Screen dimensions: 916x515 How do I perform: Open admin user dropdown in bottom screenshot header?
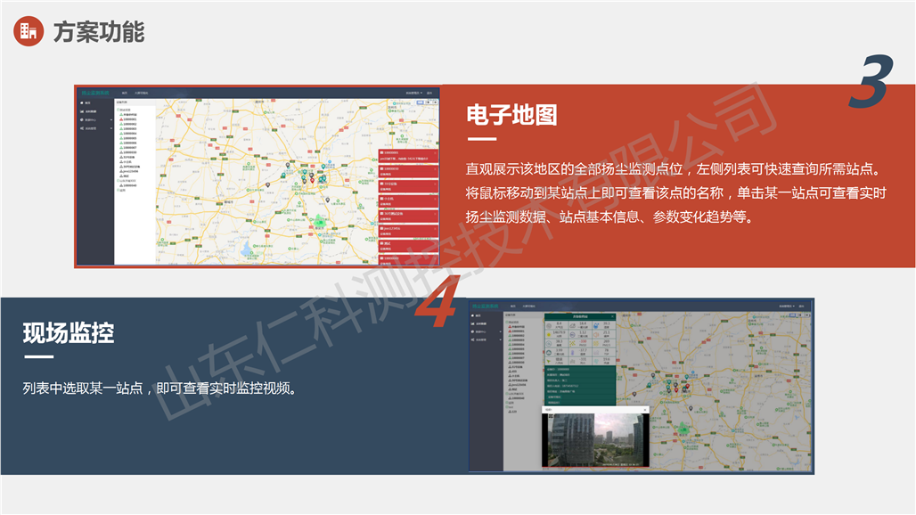point(787,306)
